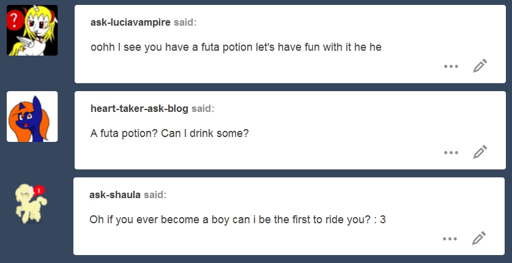Viewport: 512px width, 263px height.
Task: Click the edit pencil on ask-shaula's message
Action: click(480, 238)
